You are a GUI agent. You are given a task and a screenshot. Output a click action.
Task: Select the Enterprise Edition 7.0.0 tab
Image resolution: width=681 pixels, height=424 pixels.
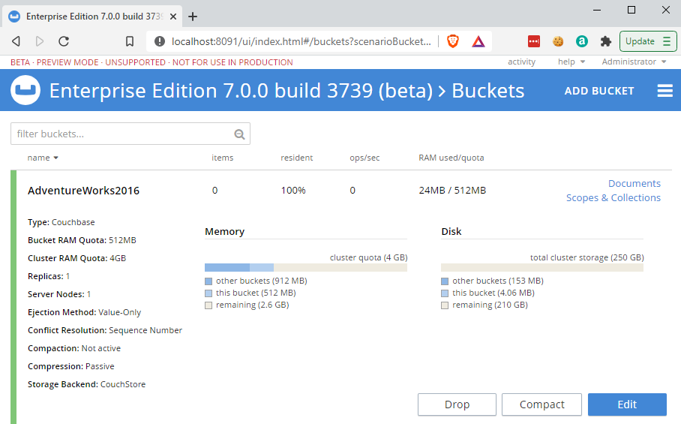tap(94, 17)
